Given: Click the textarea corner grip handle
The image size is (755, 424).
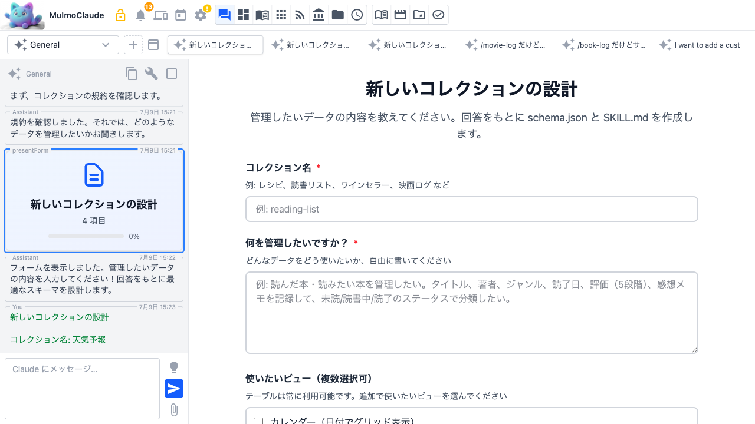Looking at the screenshot, I should (x=694, y=350).
